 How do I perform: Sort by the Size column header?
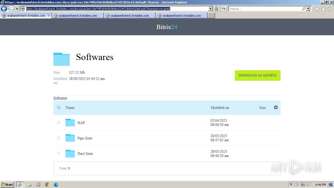tap(263, 108)
